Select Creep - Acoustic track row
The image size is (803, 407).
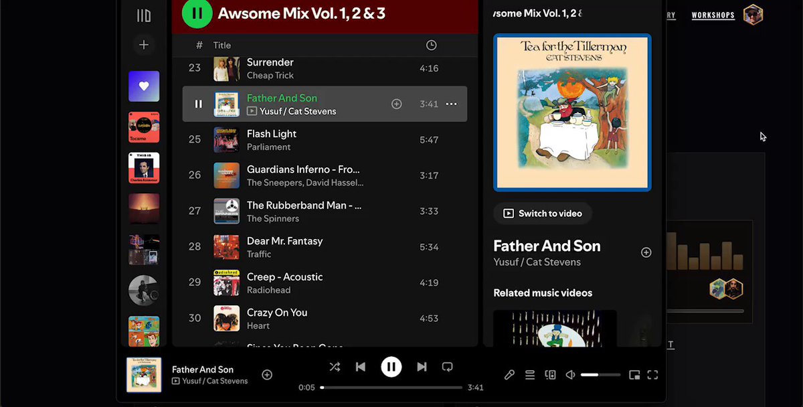(325, 282)
